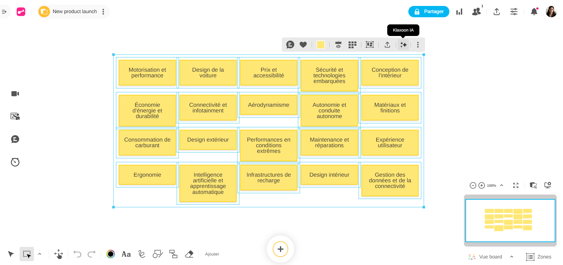Pick the yellow color swatch in toolbar
Viewport: 563px width, 265px height.
[x=321, y=45]
